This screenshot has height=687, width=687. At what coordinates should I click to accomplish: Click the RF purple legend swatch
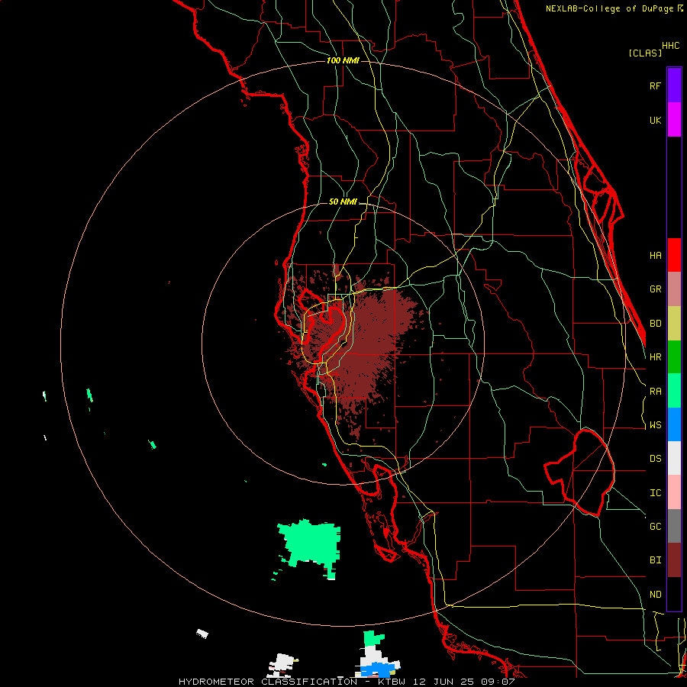coord(674,85)
